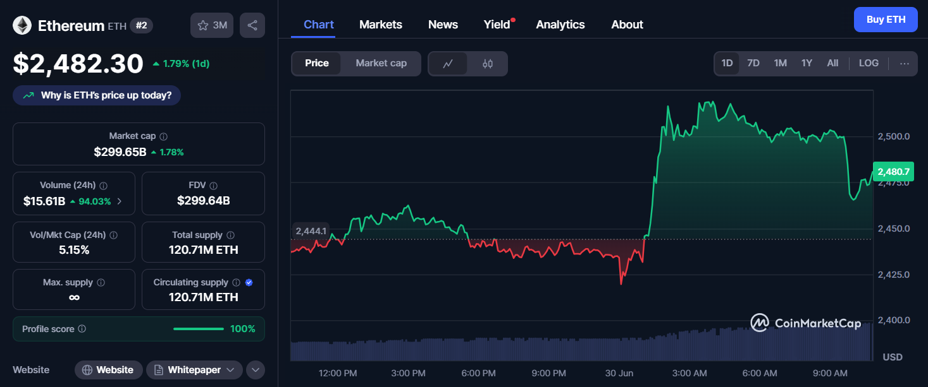Click the 100% profile score text
The height and width of the screenshot is (387, 928).
(x=243, y=329)
